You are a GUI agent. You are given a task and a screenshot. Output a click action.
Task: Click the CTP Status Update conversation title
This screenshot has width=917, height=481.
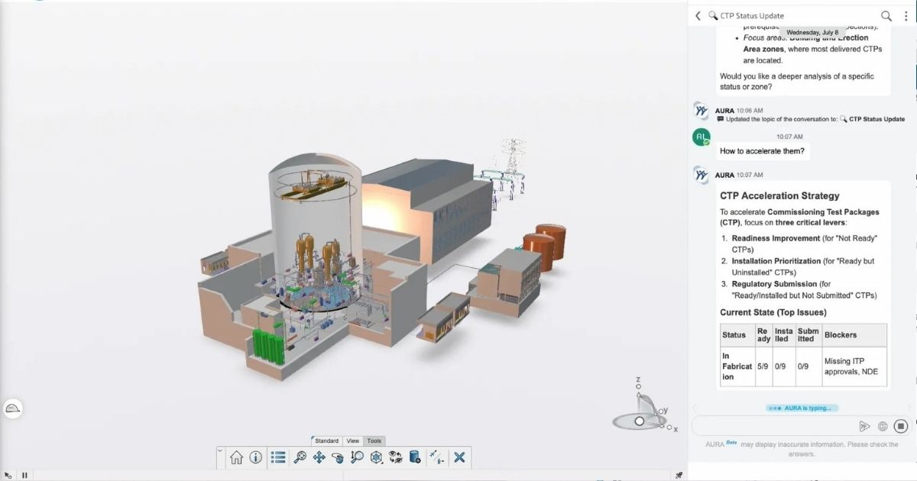[752, 15]
